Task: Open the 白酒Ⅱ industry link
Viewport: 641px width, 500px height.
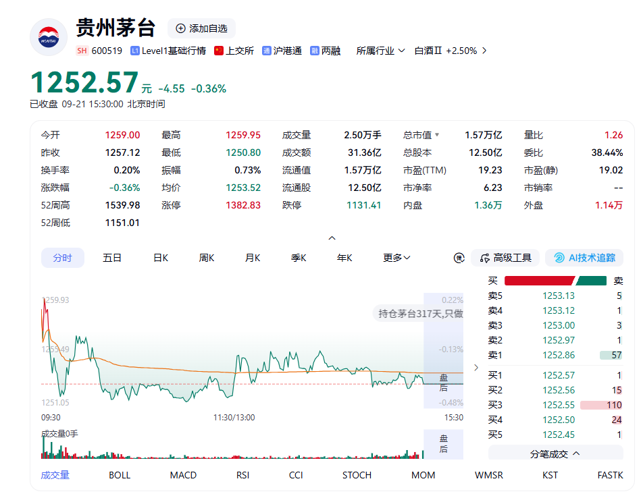Action: point(450,51)
